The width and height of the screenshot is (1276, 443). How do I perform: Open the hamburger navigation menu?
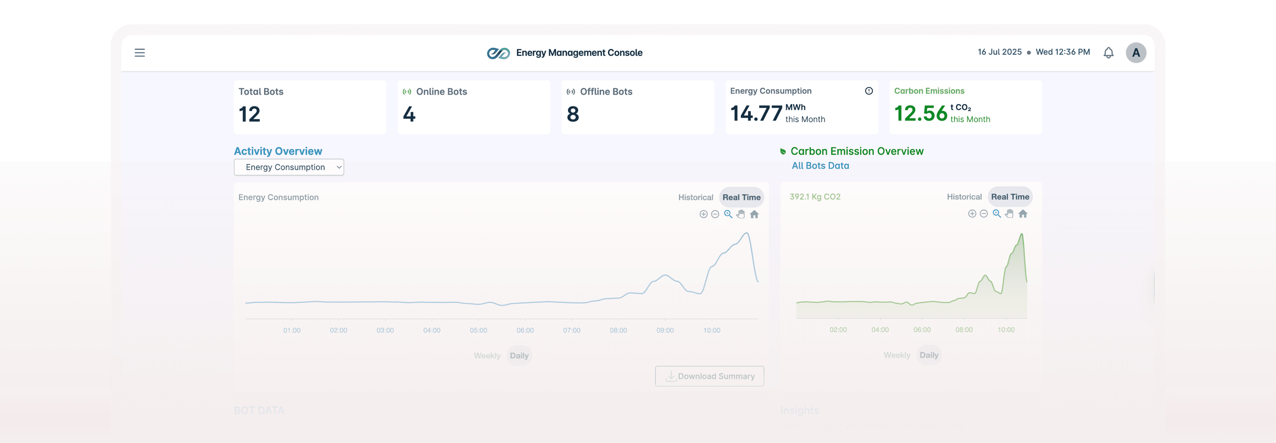[140, 52]
